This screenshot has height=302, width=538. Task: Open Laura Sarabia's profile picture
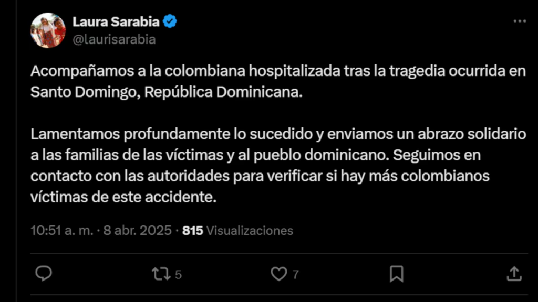(48, 30)
